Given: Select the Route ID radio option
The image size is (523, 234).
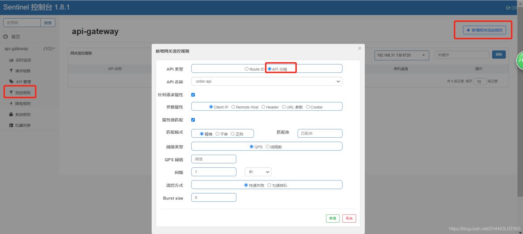Looking at the screenshot, I should 247,69.
